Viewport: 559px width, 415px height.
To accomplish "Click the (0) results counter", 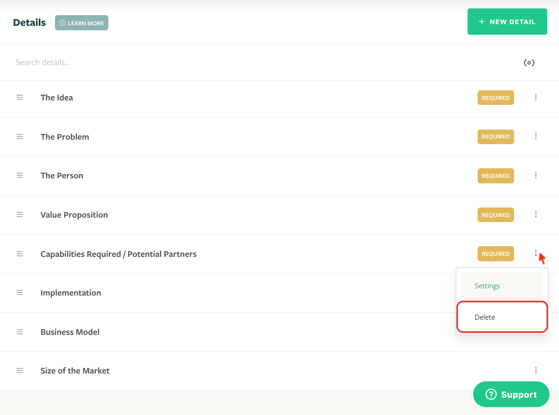I will 529,63.
